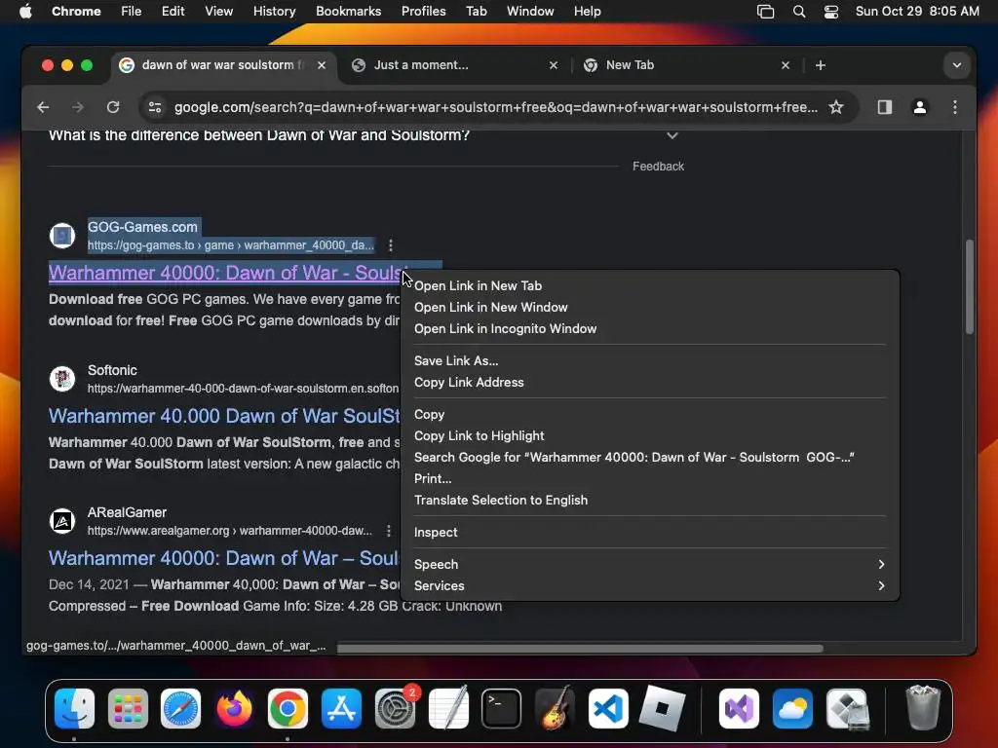Reload the current page
998x748 pixels.
pyautogui.click(x=113, y=107)
